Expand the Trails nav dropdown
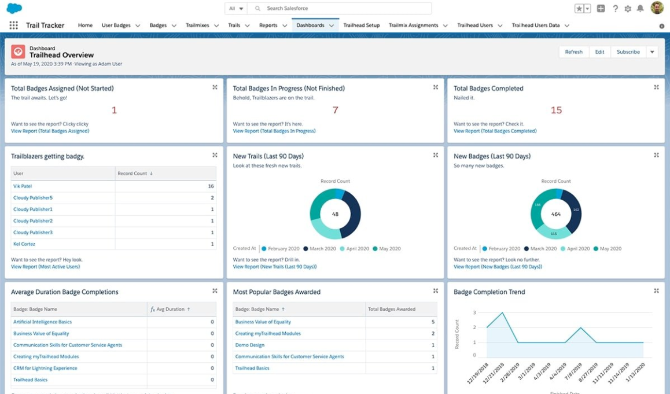Image resolution: width=670 pixels, height=394 pixels. [247, 25]
